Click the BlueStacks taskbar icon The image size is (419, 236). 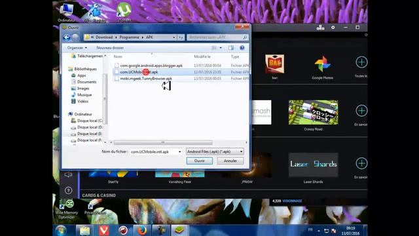180,230
